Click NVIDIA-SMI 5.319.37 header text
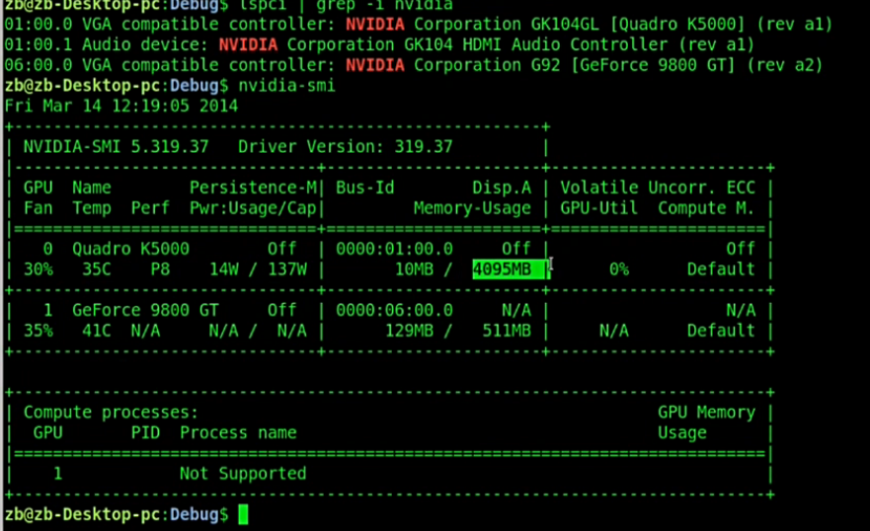The height and width of the screenshot is (531, 870). pos(116,147)
